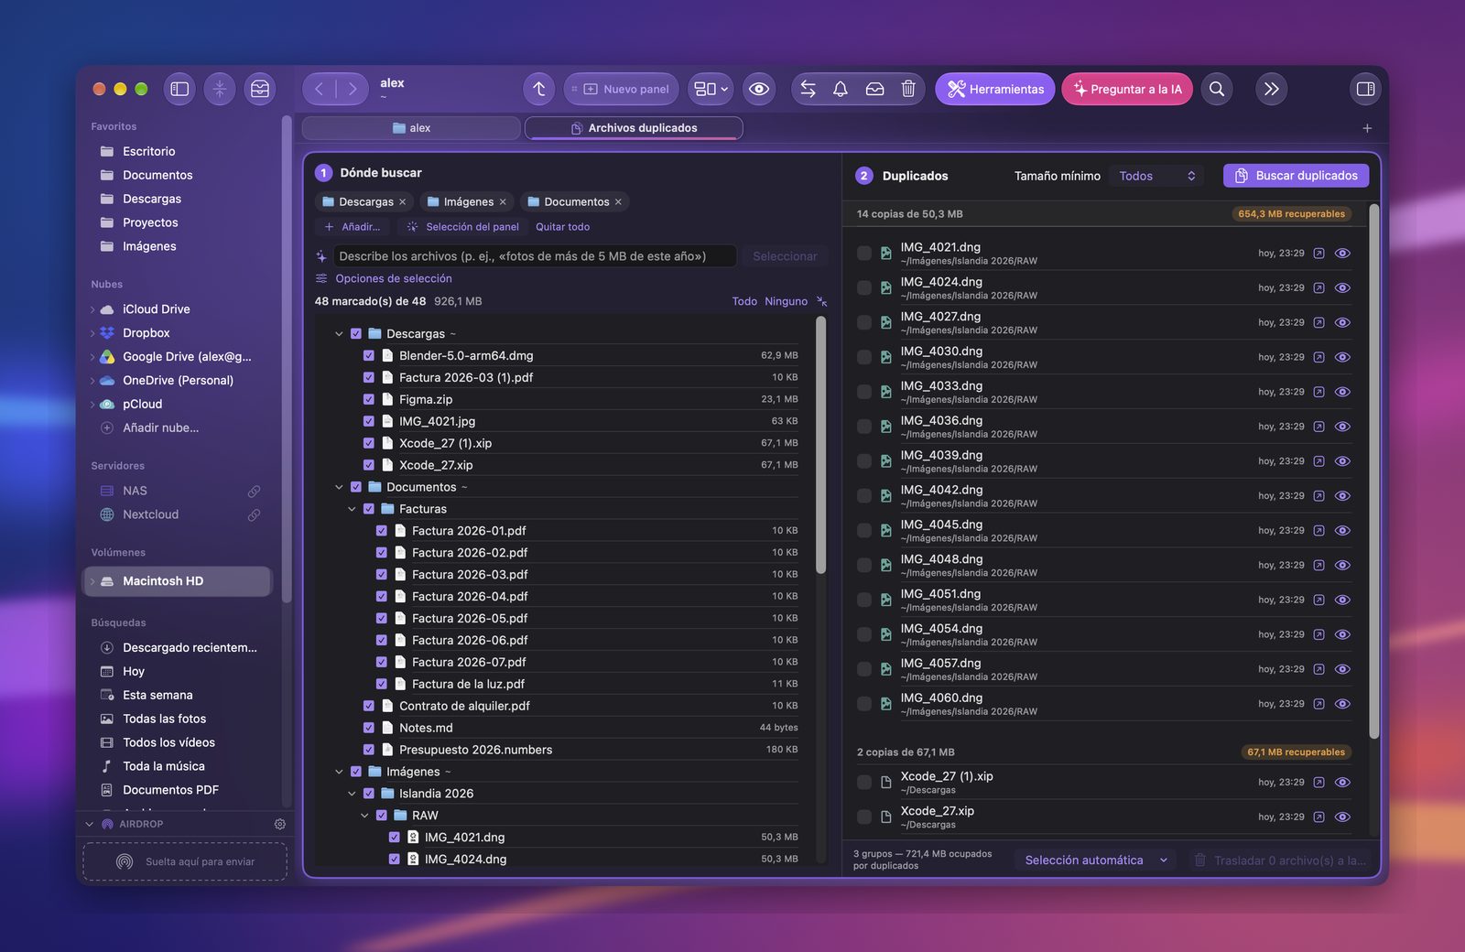
Task: Go to parent folder arrow
Action: click(x=539, y=89)
